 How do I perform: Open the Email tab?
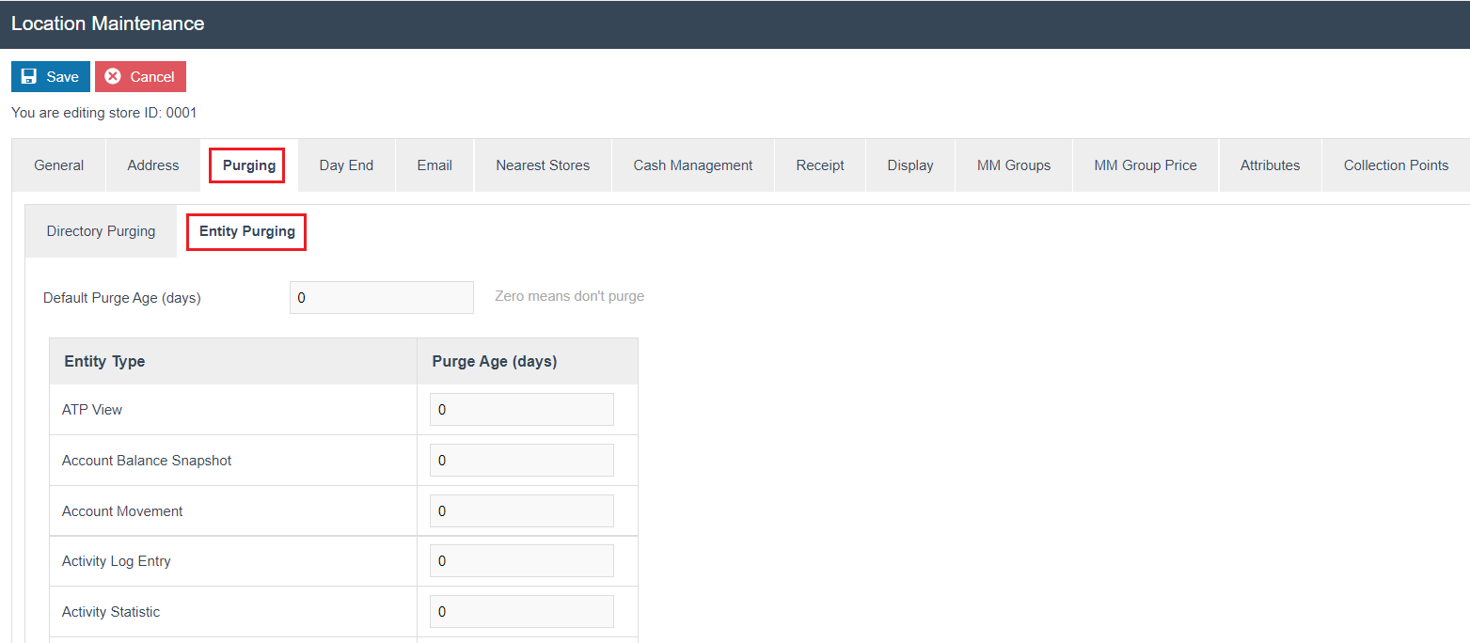tap(435, 165)
